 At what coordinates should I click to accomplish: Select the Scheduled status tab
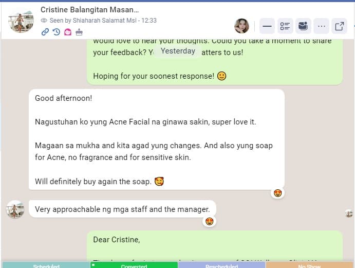coord(46,265)
